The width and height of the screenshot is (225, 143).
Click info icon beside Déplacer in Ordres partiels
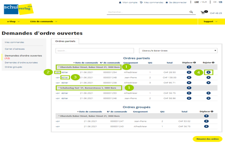pos(195,63)
